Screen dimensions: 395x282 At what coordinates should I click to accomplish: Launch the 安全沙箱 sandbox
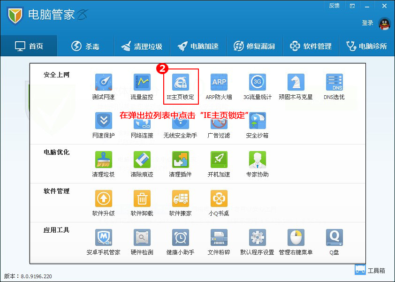(258, 125)
